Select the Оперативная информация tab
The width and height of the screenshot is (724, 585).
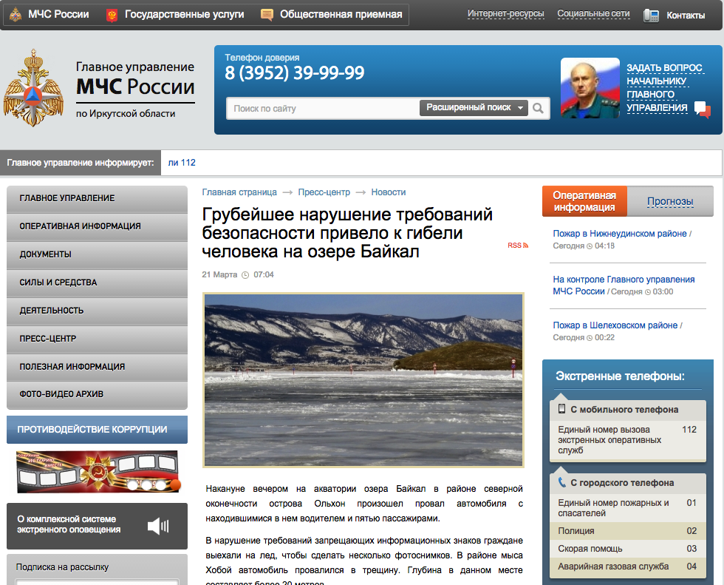pyautogui.click(x=584, y=201)
